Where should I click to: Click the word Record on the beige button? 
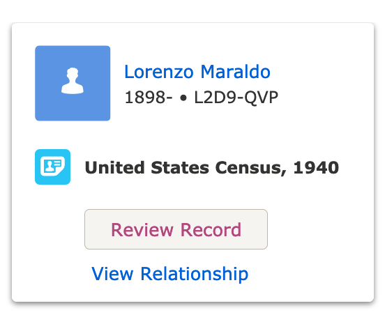coord(211,230)
